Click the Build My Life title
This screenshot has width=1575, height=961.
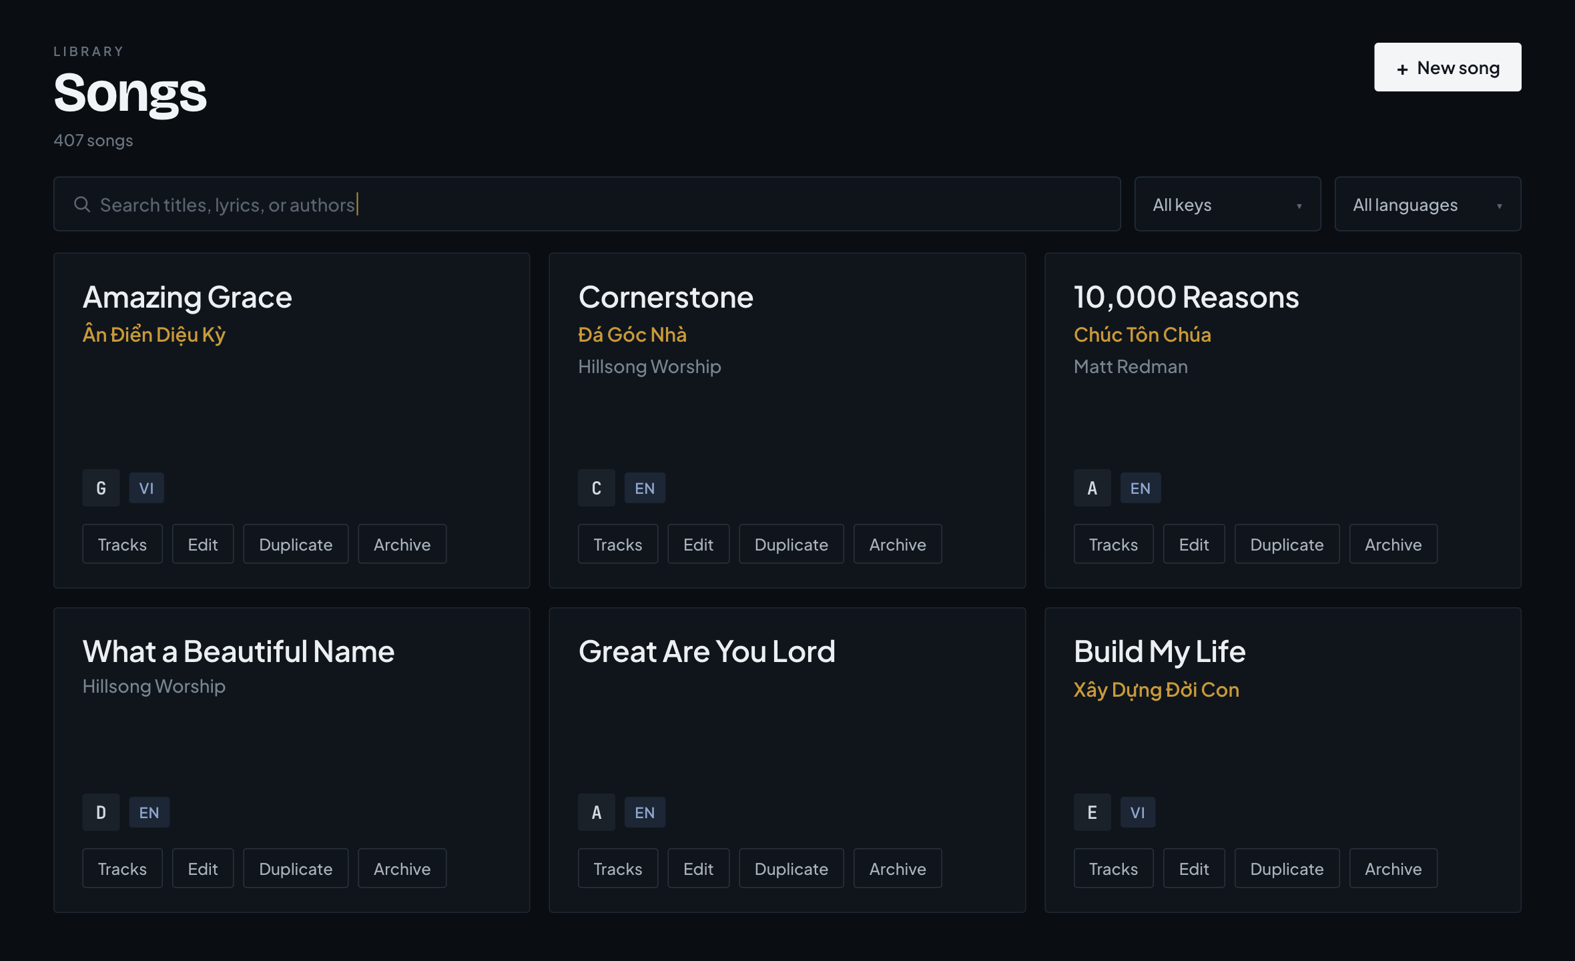coord(1159,651)
